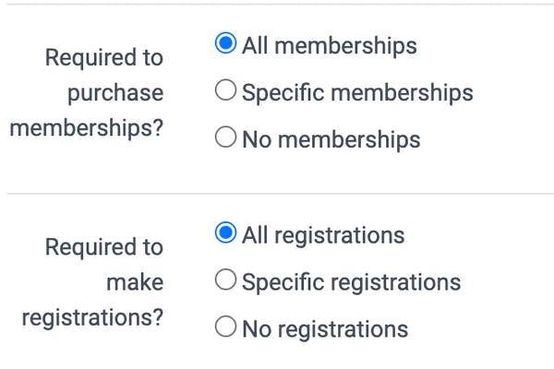This screenshot has width=554, height=369.
Task: Click the "Required to" text above "purchase"
Action: pyautogui.click(x=104, y=57)
